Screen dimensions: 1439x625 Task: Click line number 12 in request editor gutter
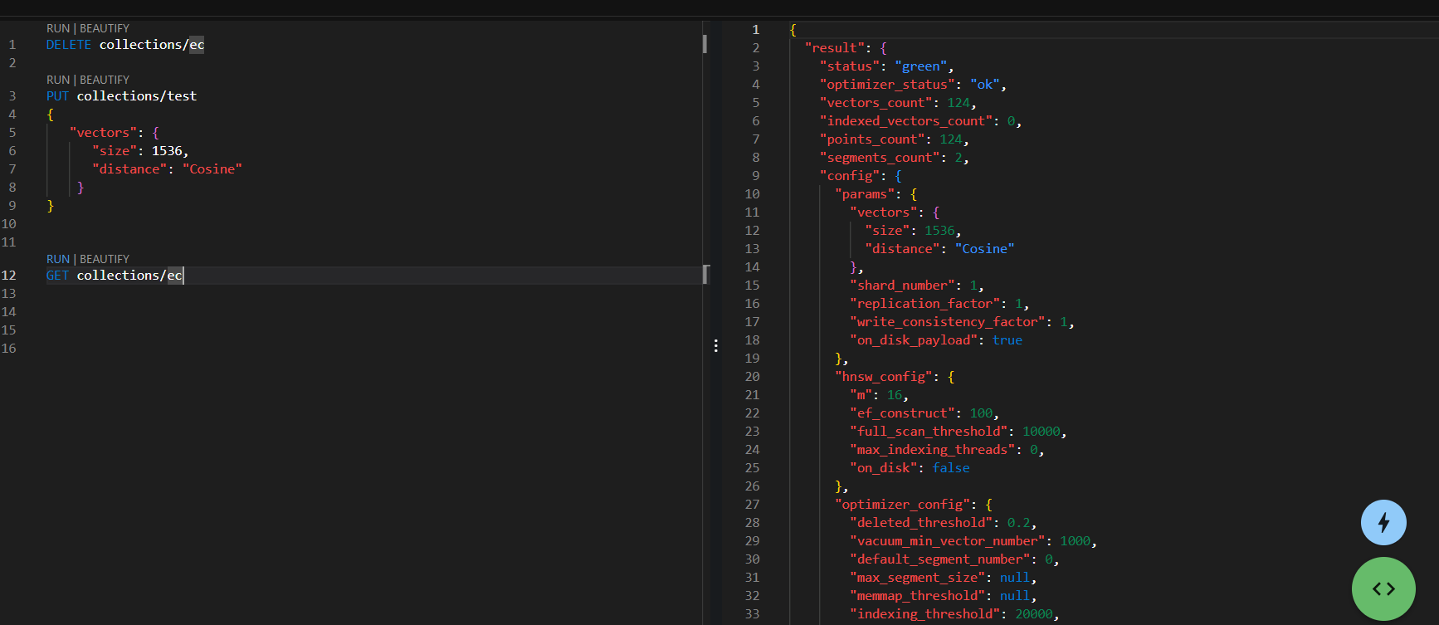[x=9, y=276]
